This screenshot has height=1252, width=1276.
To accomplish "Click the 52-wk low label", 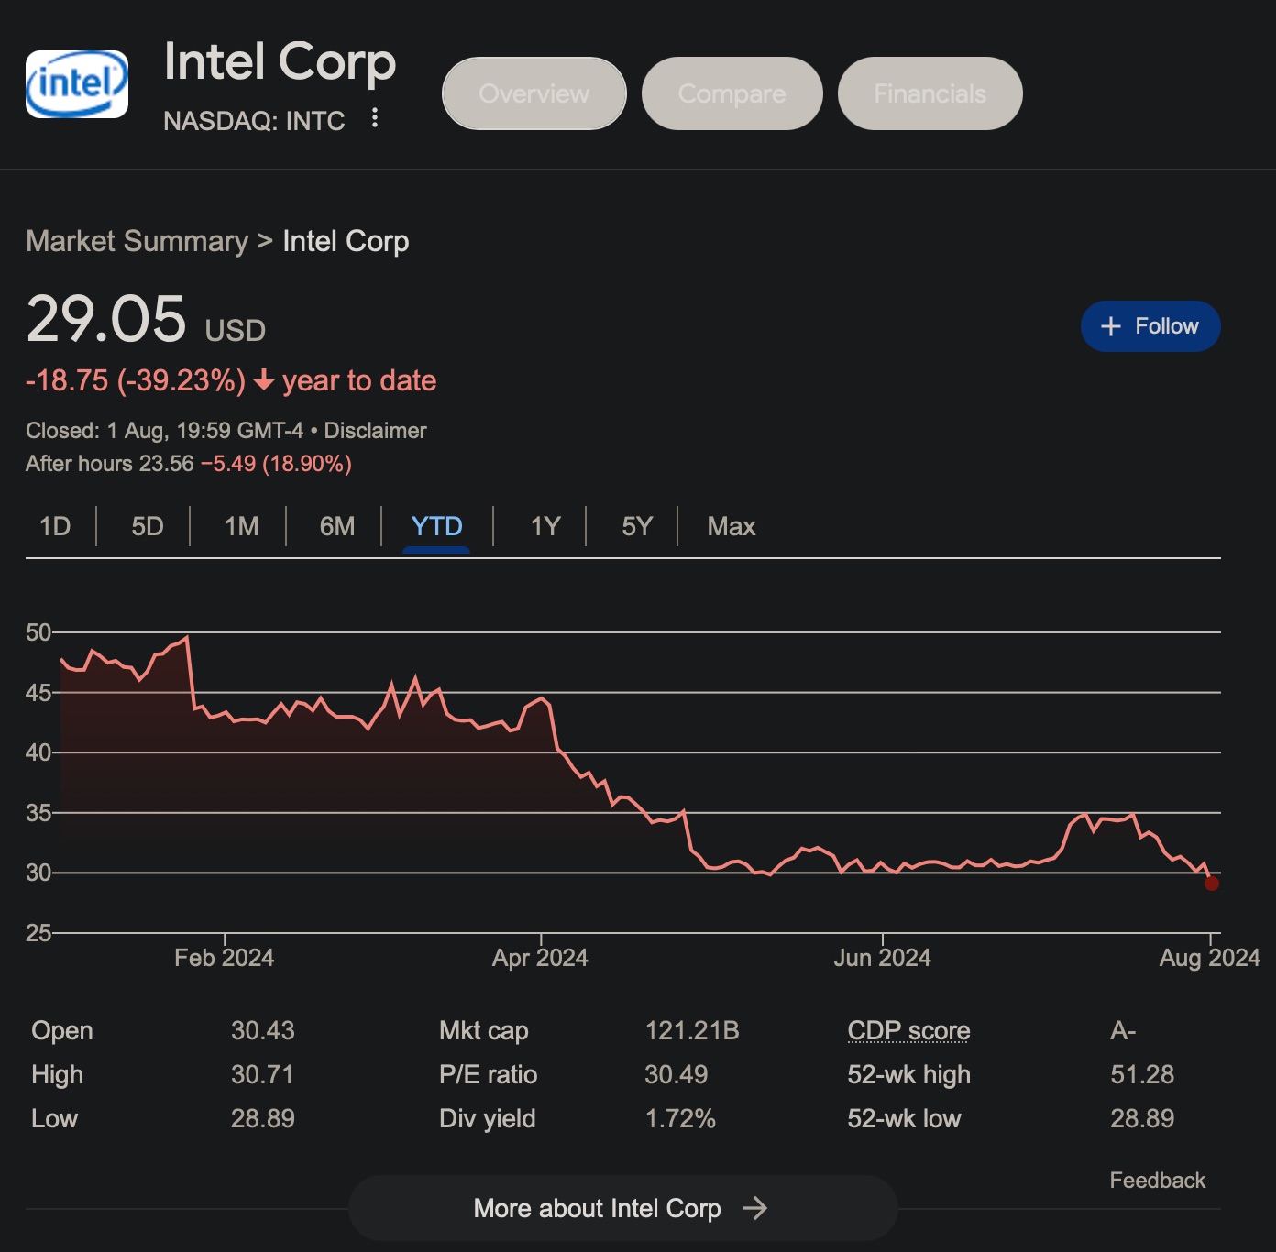I will tap(904, 1118).
